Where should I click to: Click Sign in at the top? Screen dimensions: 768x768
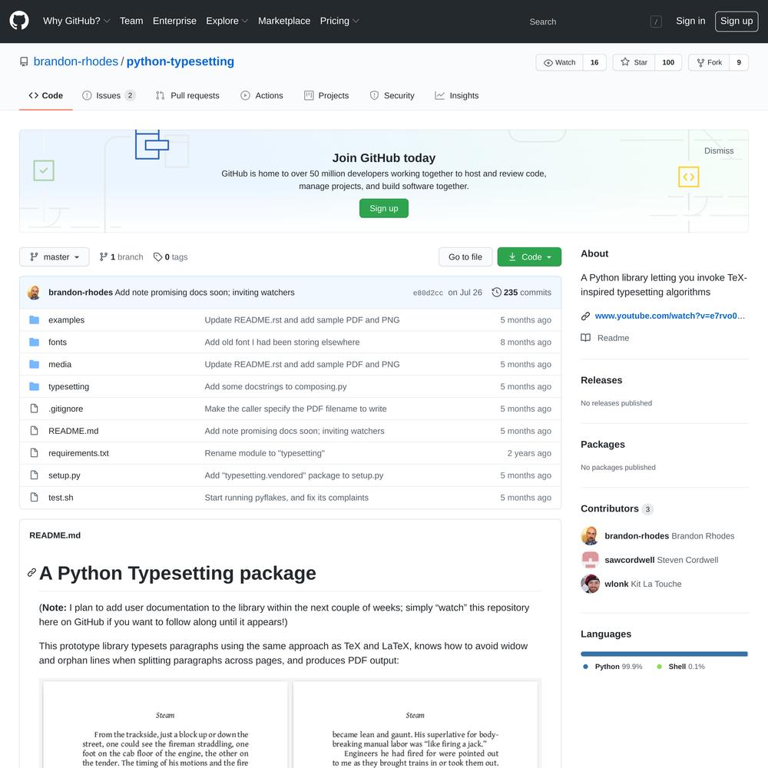690,21
